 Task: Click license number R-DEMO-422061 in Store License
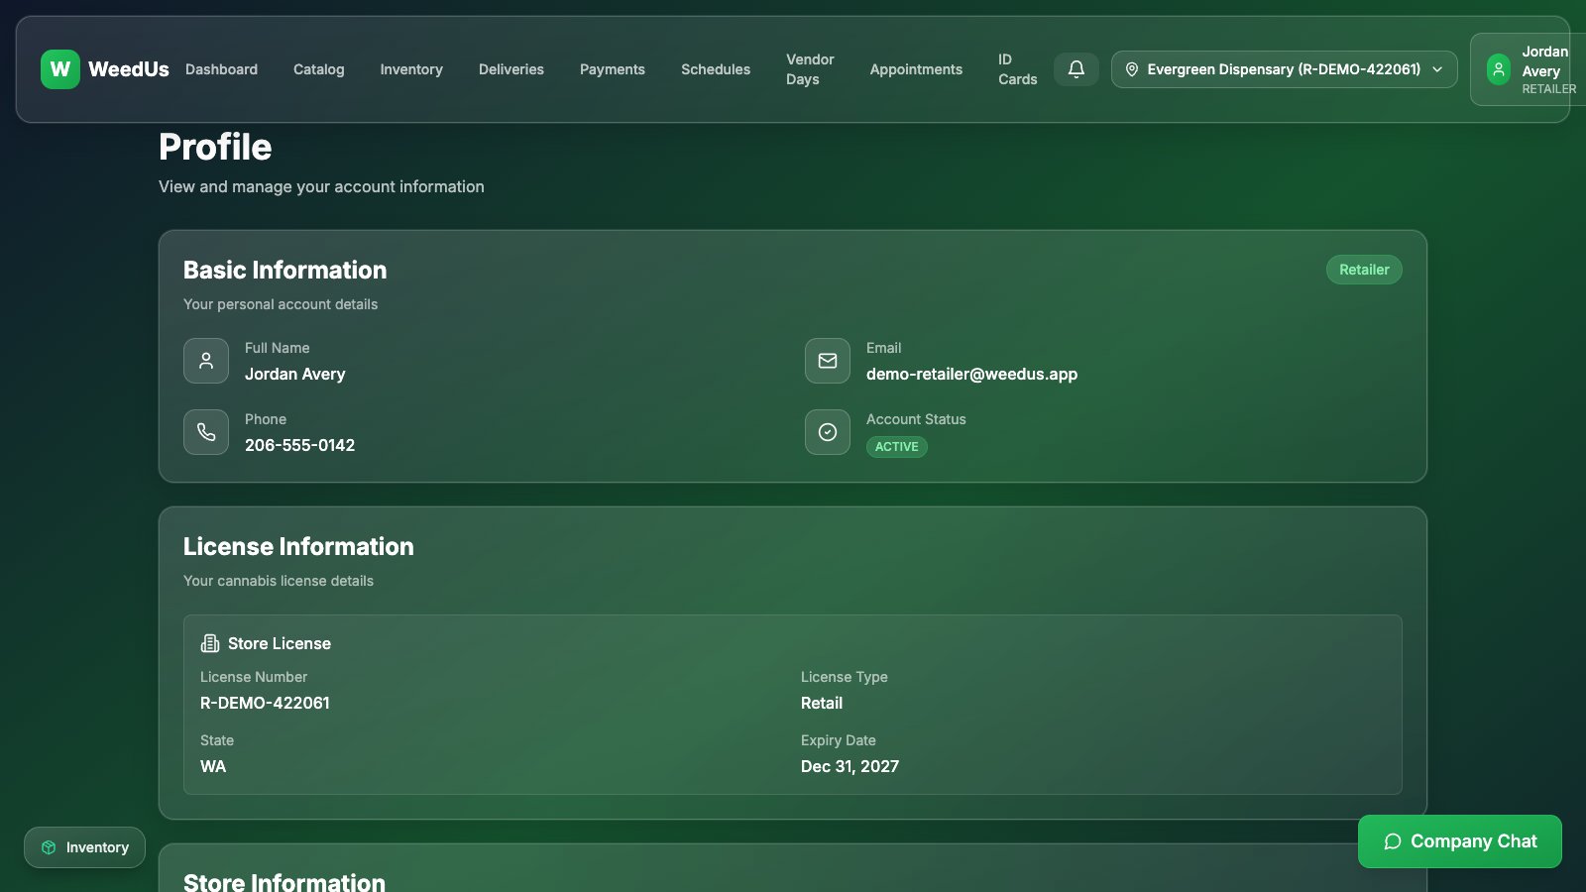coord(265,703)
